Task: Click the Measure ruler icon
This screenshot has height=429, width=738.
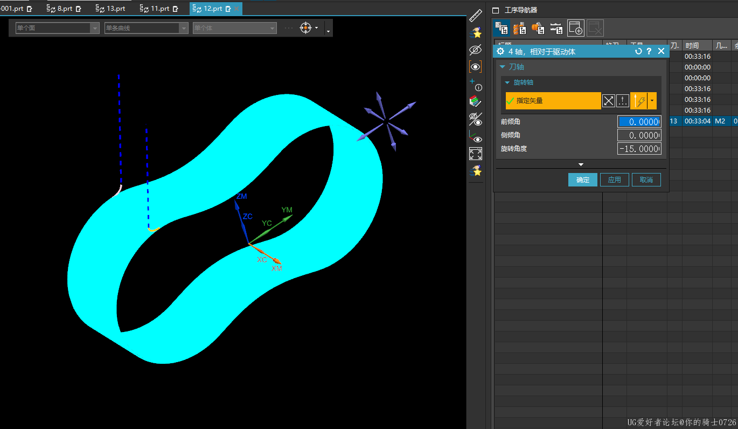Action: coord(476,15)
